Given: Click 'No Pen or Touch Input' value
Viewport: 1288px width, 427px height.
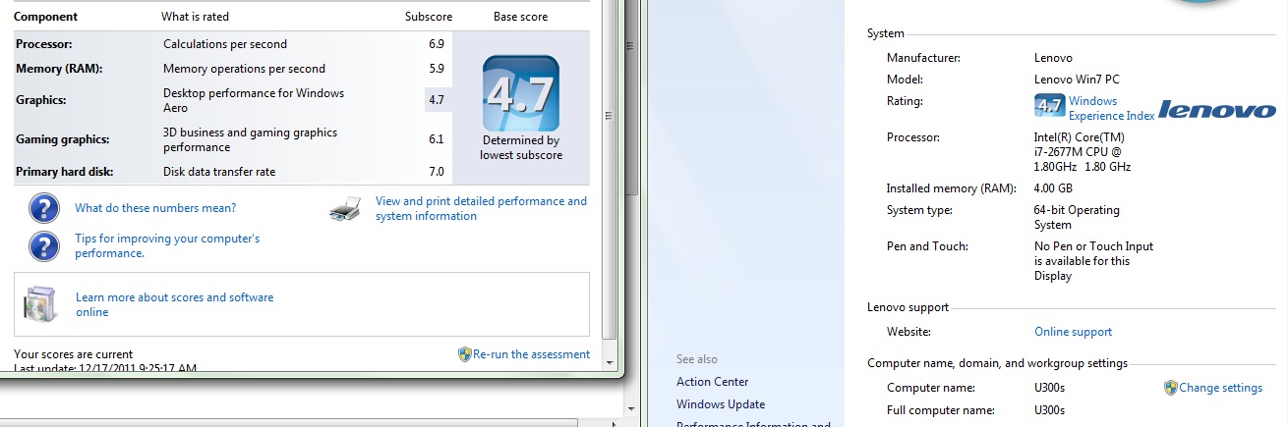Looking at the screenshot, I should tap(1093, 261).
